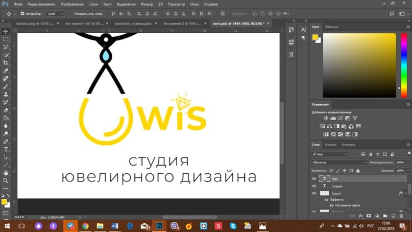Select the Brush tool

(x=6, y=86)
